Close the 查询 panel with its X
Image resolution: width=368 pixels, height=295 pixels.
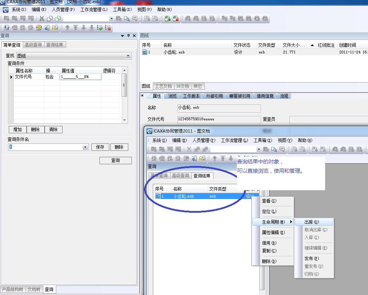[134, 36]
